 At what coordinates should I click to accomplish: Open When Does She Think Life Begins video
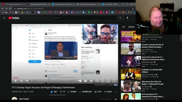[x=152, y=83]
